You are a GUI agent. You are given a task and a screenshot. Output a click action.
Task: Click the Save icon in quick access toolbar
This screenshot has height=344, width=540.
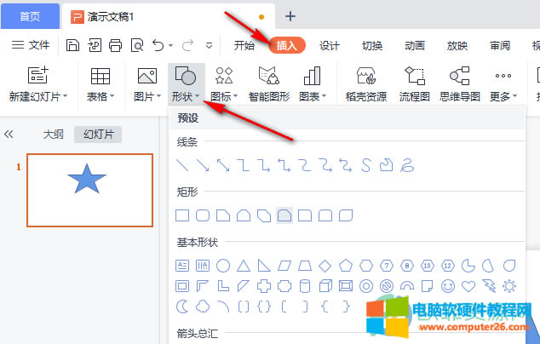73,45
